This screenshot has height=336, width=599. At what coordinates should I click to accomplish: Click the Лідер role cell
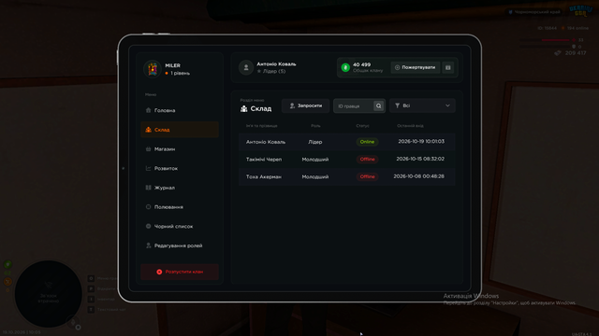[315, 142]
